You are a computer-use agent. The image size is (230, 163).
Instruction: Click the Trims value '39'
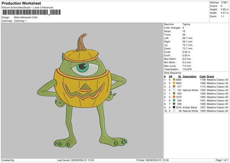click(184, 35)
